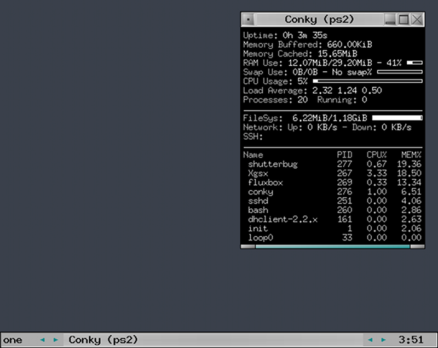Select the 'loop0' process name
The height and width of the screenshot is (348, 438).
[261, 238]
